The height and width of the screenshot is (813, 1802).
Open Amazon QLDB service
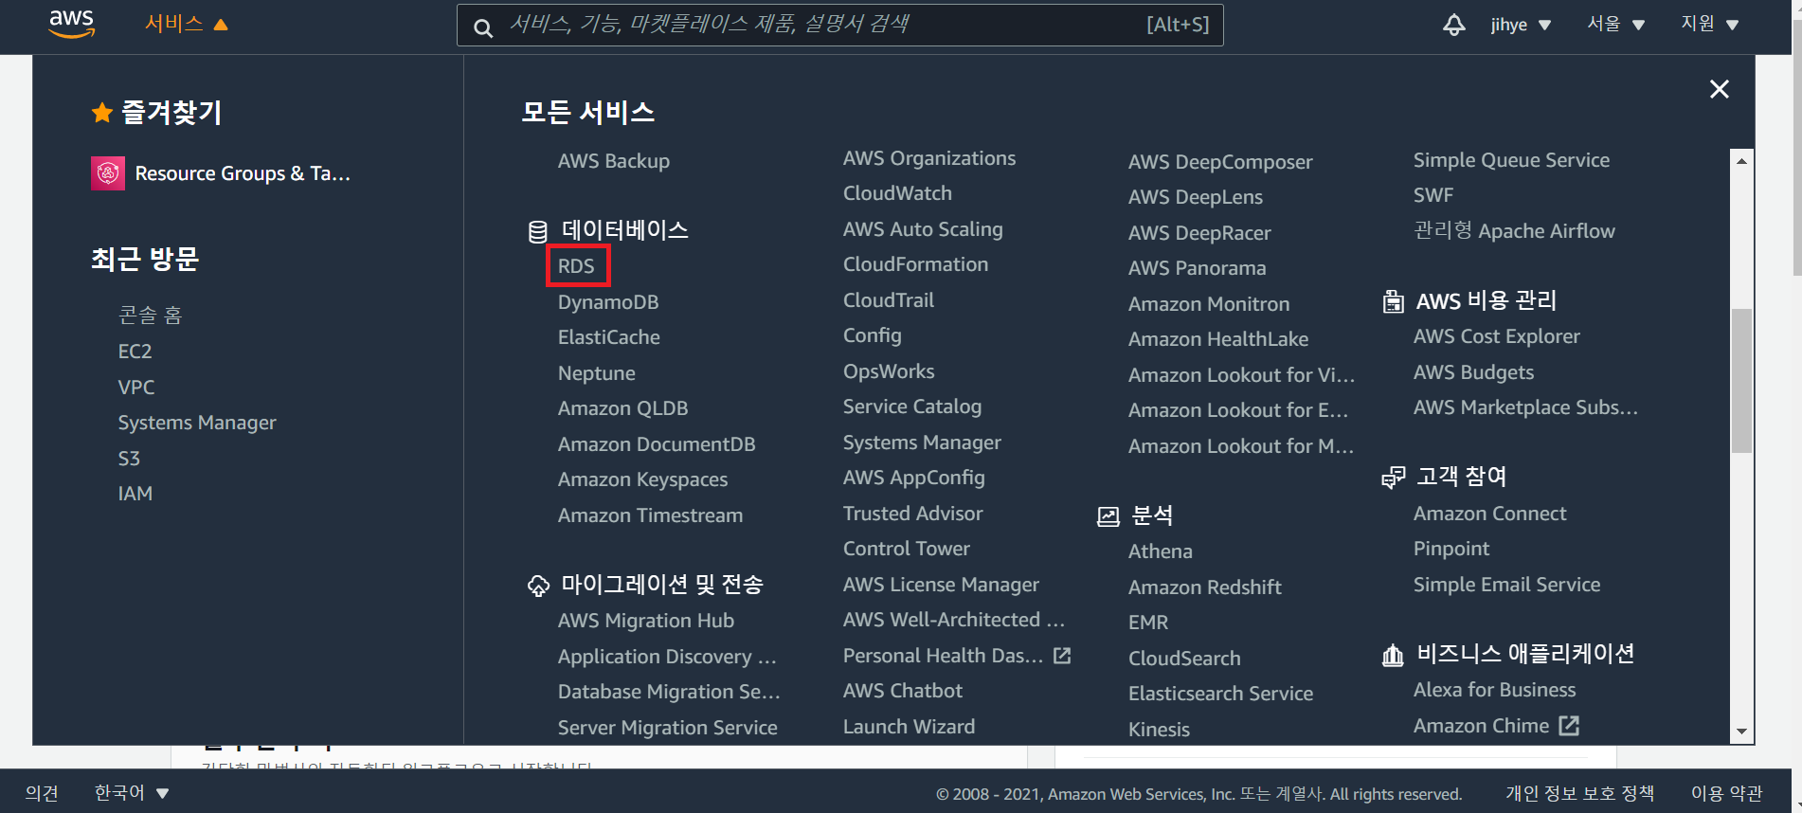pyautogui.click(x=623, y=408)
